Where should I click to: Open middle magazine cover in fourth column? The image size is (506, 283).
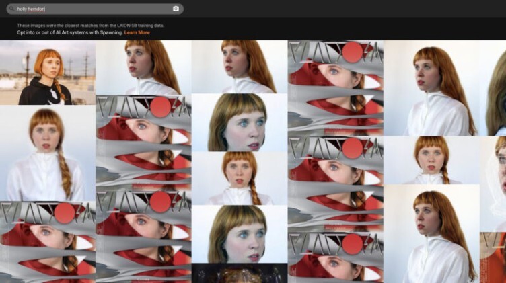[336, 183]
